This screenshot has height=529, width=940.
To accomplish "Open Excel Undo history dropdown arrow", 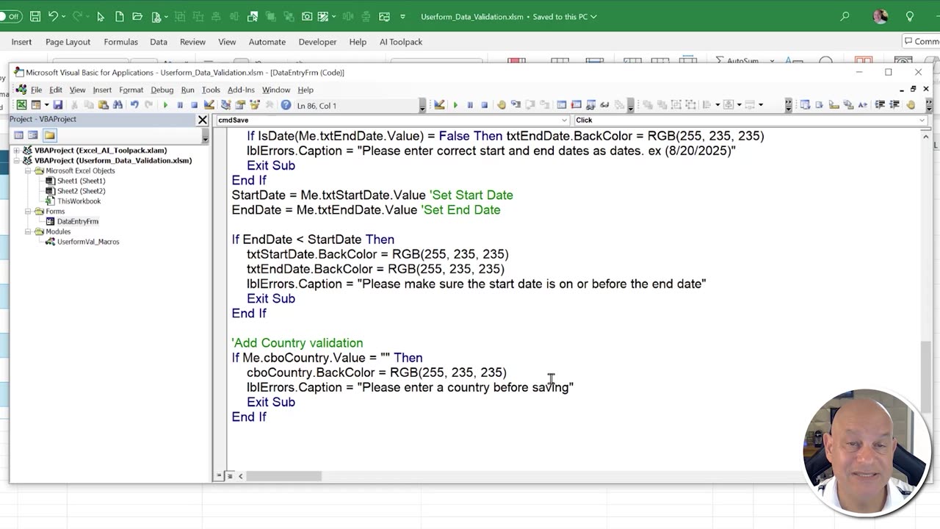I will point(64,16).
